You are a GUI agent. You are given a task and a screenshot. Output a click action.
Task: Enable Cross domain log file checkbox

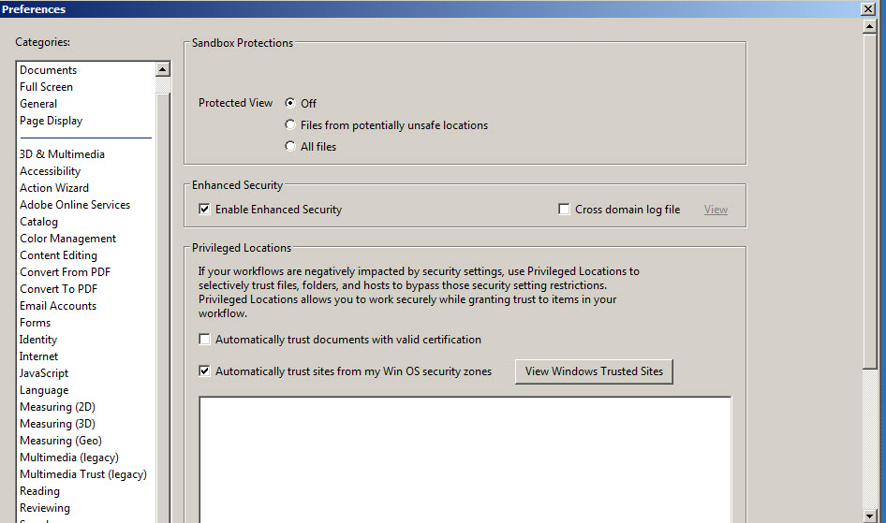click(x=564, y=210)
